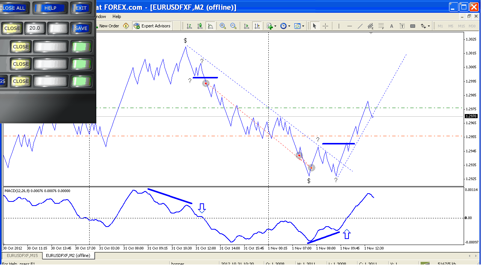Toggle chart auto scroll
Viewport: 481px width, 269px height.
(x=247, y=26)
